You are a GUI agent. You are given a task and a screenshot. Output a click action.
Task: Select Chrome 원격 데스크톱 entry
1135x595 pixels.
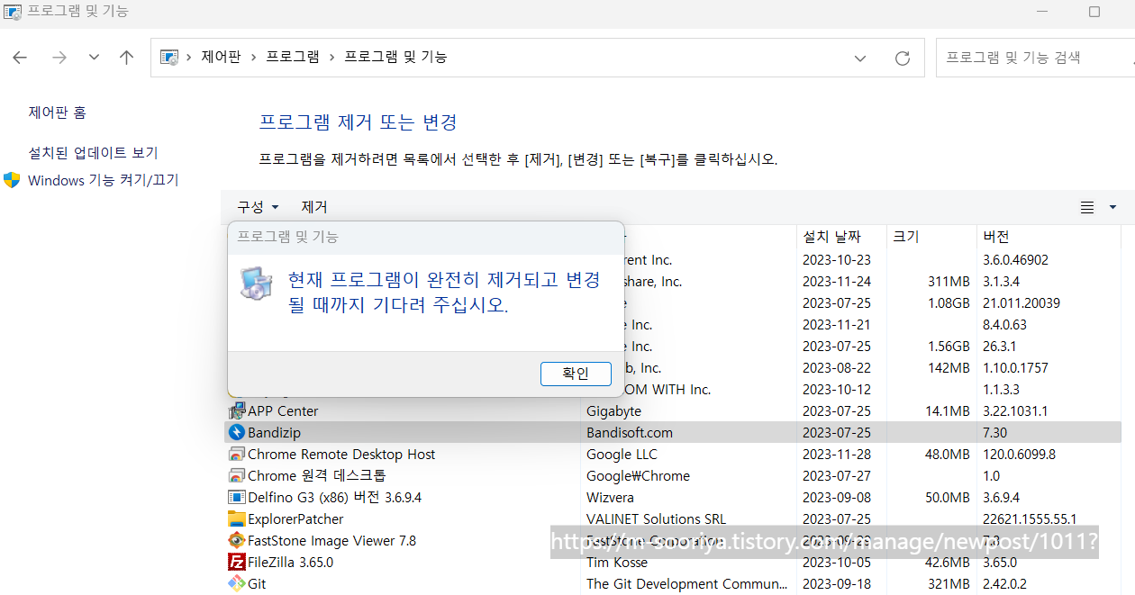click(x=316, y=476)
